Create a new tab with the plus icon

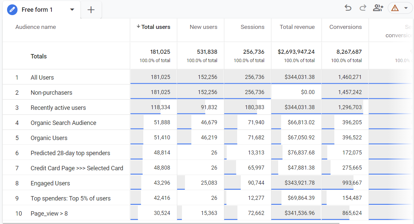[91, 9]
